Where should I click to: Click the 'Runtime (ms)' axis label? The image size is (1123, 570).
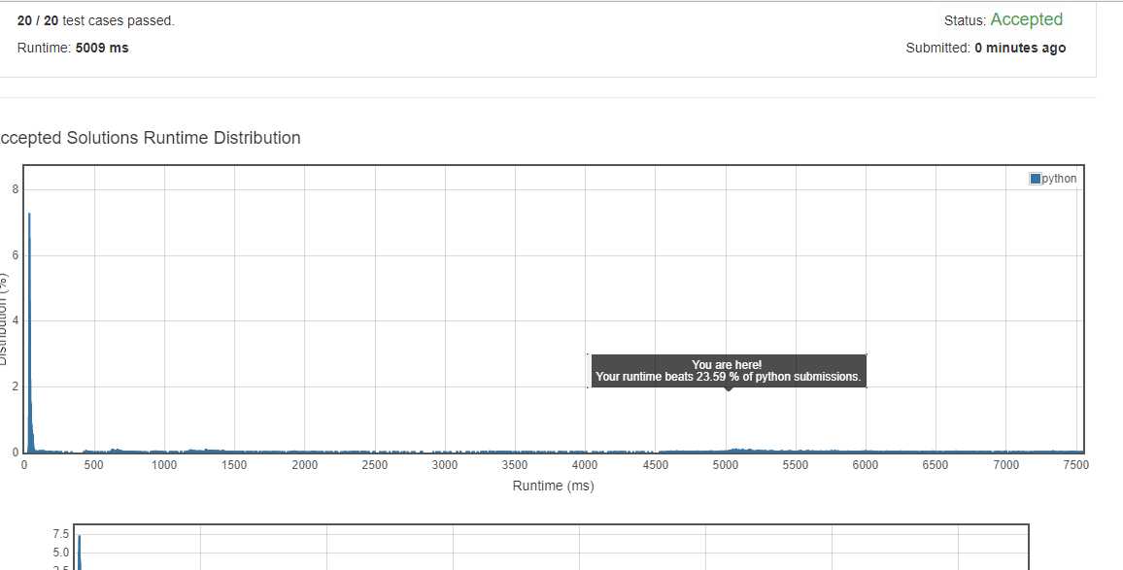553,486
